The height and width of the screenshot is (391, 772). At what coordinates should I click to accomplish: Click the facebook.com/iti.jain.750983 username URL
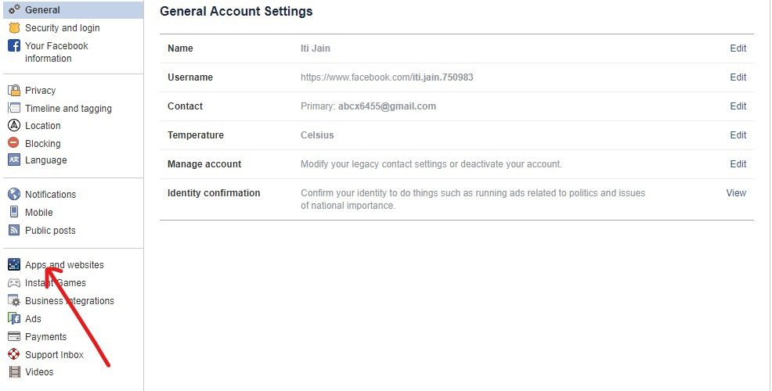[387, 77]
